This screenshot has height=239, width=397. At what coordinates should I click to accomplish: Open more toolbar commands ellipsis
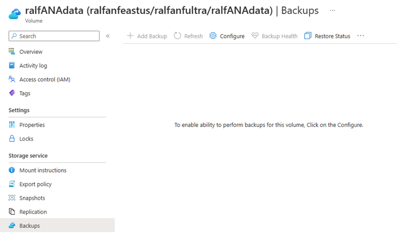tap(361, 36)
